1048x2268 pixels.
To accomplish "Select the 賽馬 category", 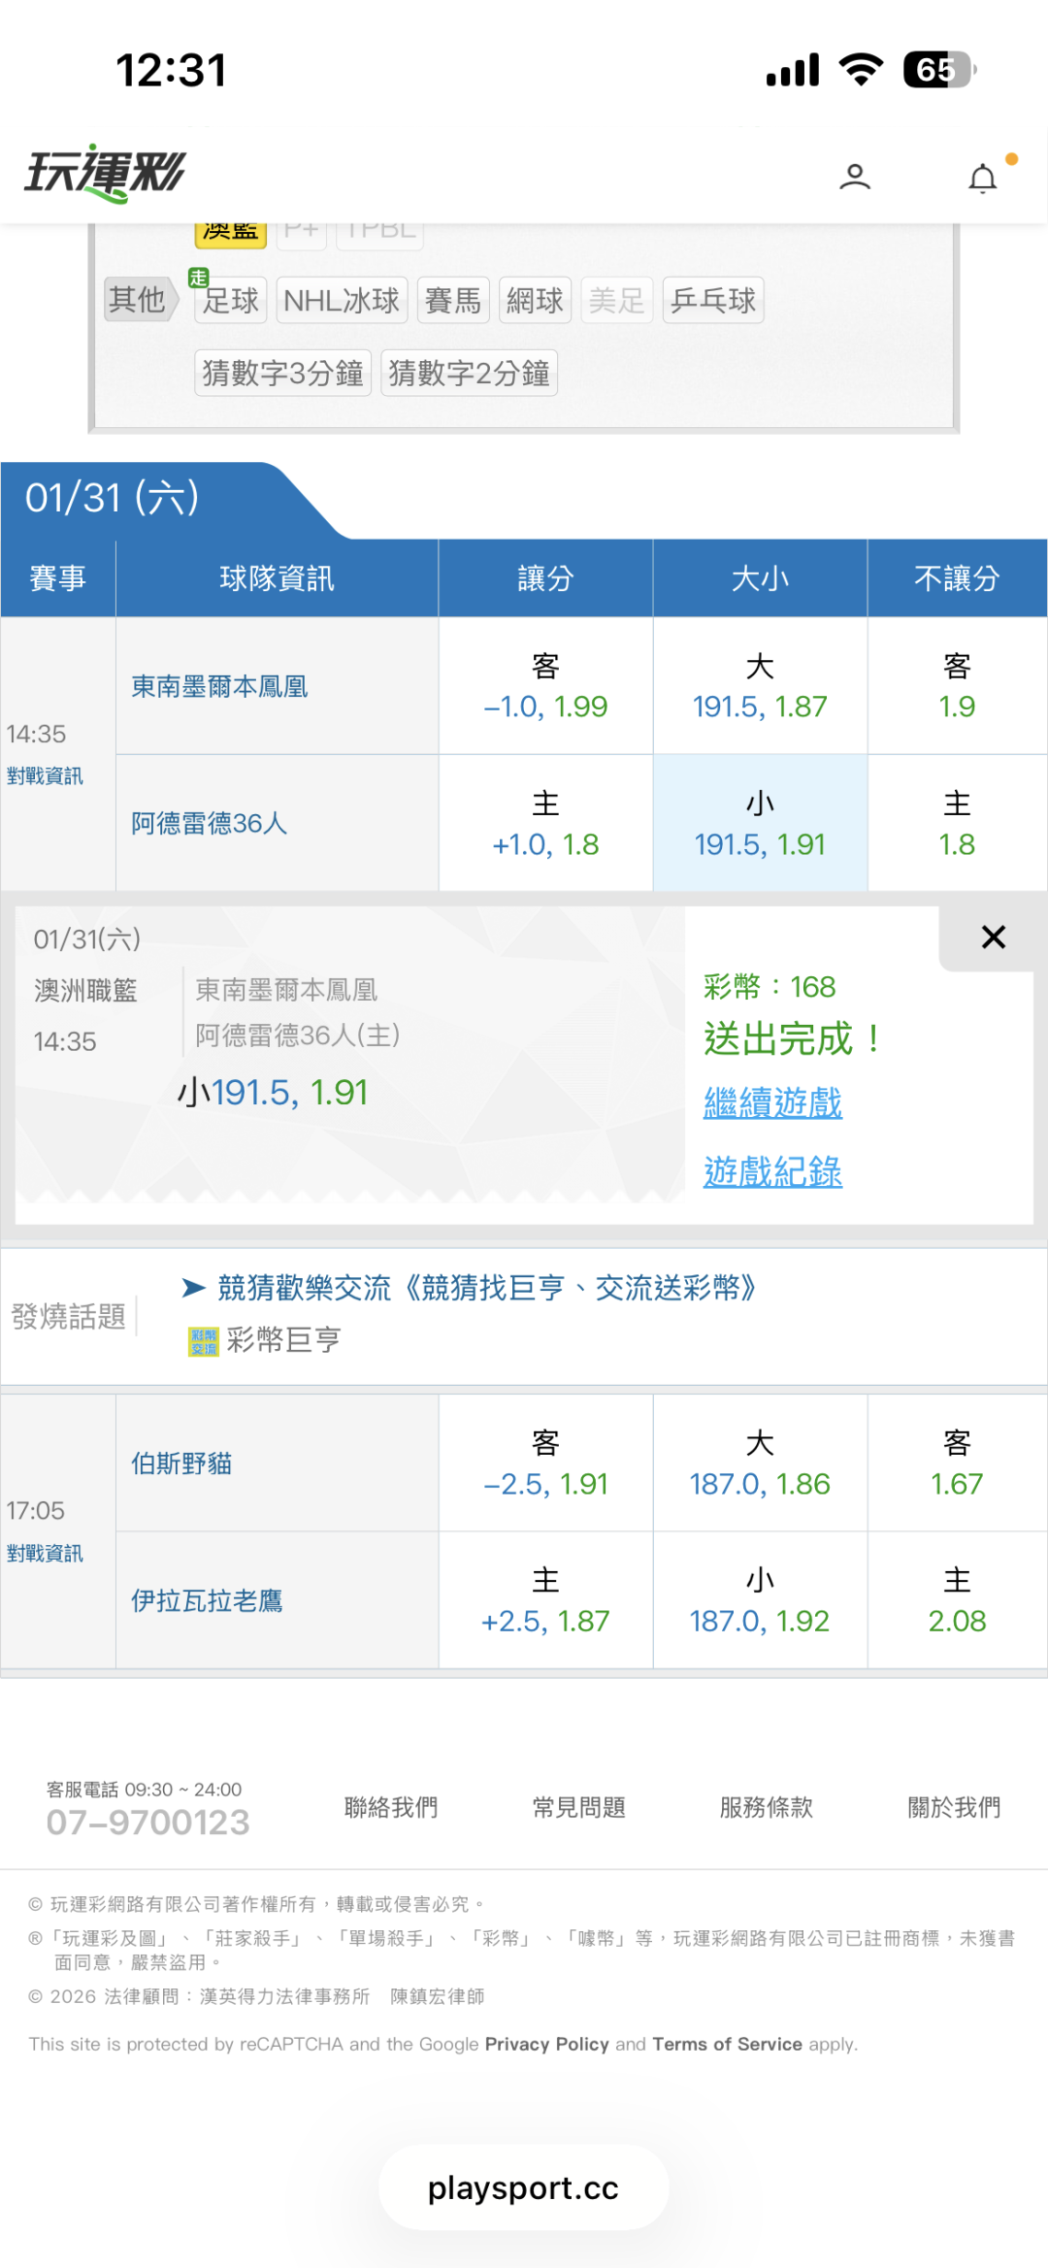I will (453, 301).
